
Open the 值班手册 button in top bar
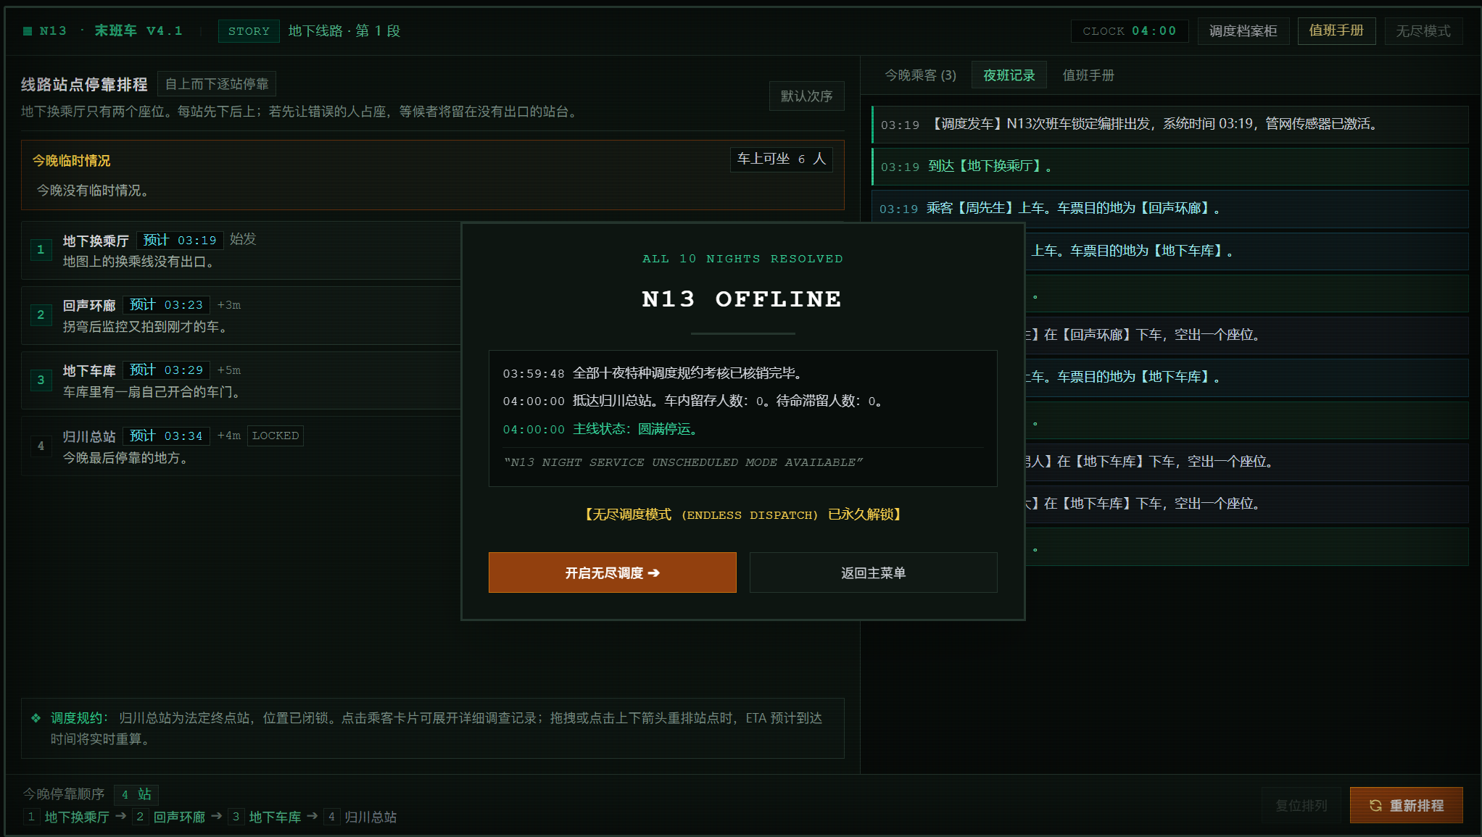click(1336, 31)
